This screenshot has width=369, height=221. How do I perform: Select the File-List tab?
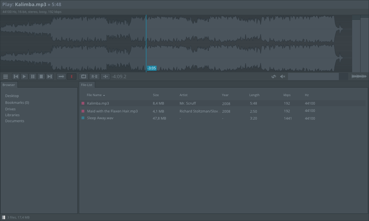tap(86, 85)
